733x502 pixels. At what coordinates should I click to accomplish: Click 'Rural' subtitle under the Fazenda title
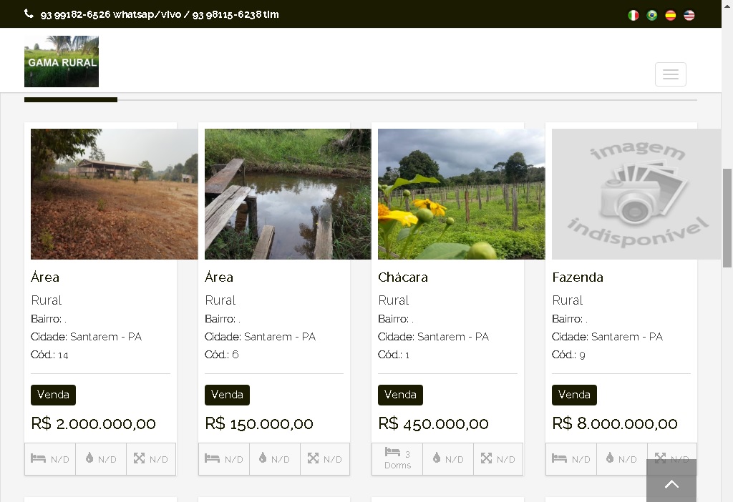point(568,300)
